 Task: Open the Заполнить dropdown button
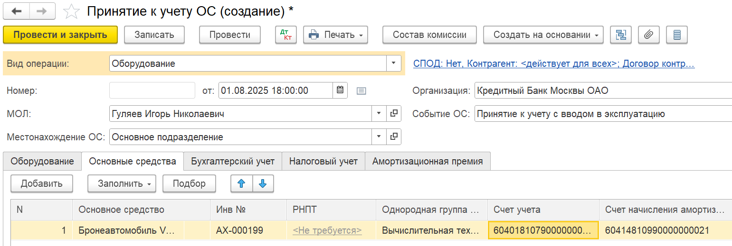122,183
